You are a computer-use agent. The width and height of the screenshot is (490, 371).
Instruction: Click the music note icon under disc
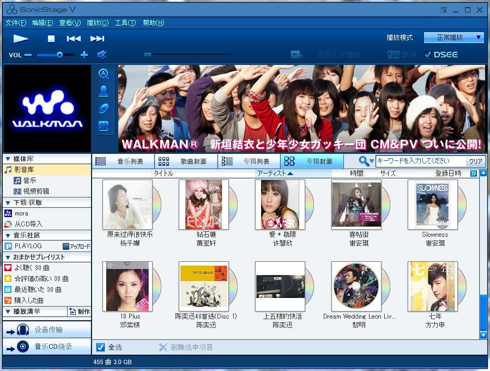pyautogui.click(x=104, y=125)
